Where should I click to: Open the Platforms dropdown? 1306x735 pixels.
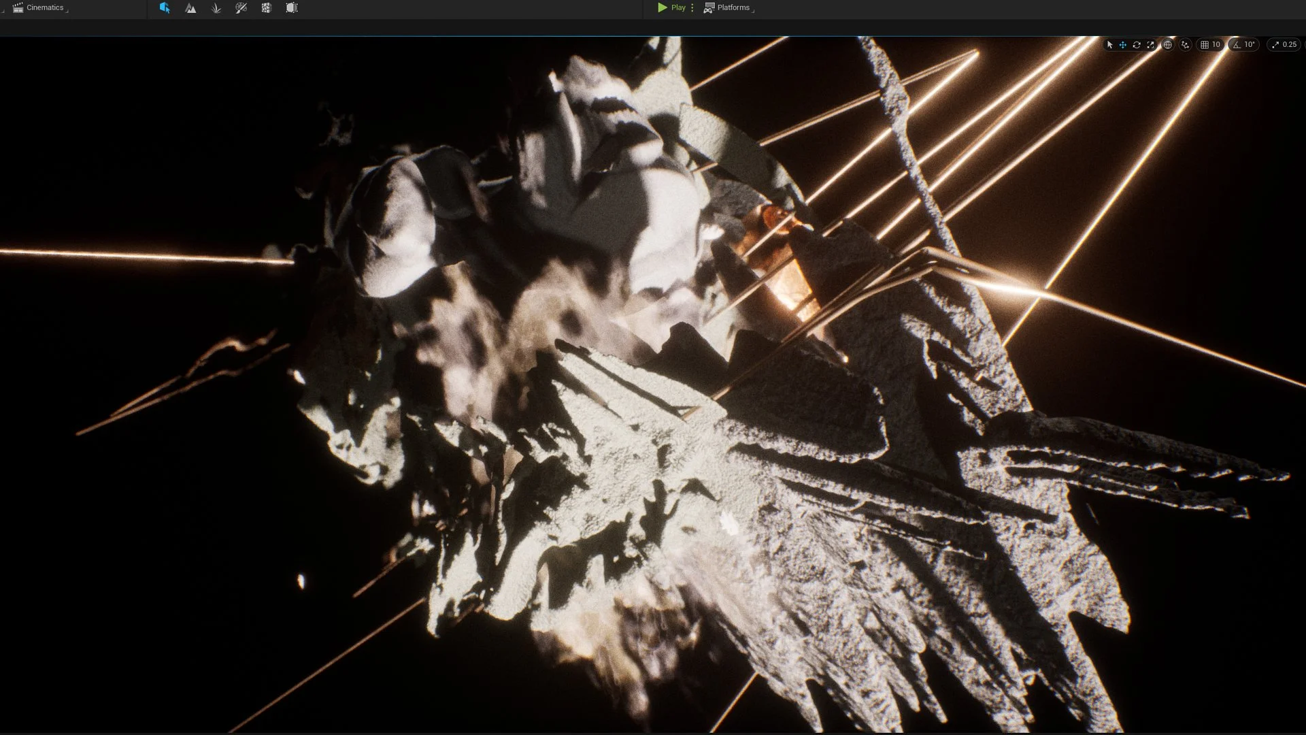pos(729,8)
